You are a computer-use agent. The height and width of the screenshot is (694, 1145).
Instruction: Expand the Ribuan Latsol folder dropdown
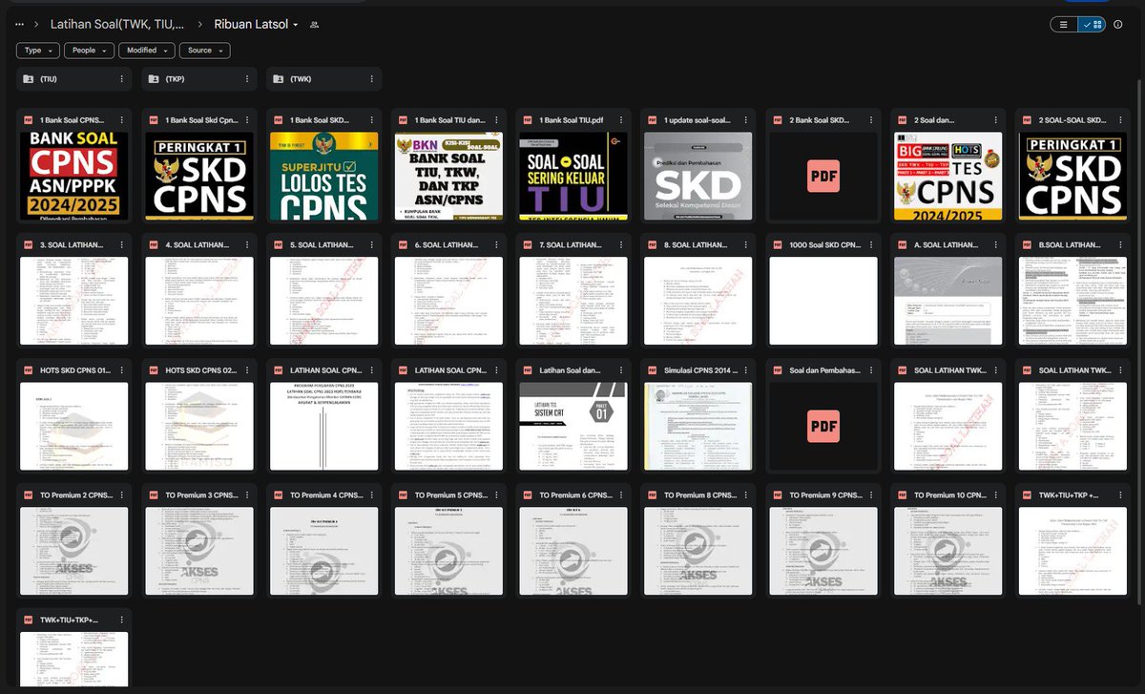click(296, 25)
